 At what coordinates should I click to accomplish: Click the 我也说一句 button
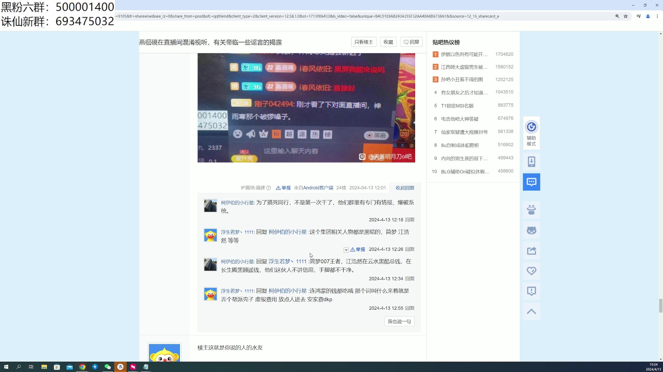[x=399, y=321]
